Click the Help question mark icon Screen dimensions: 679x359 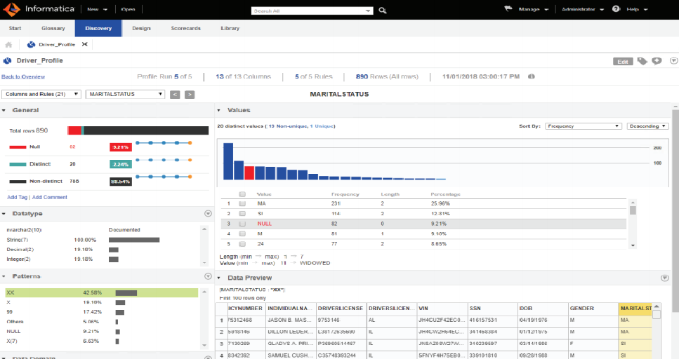pos(616,8)
